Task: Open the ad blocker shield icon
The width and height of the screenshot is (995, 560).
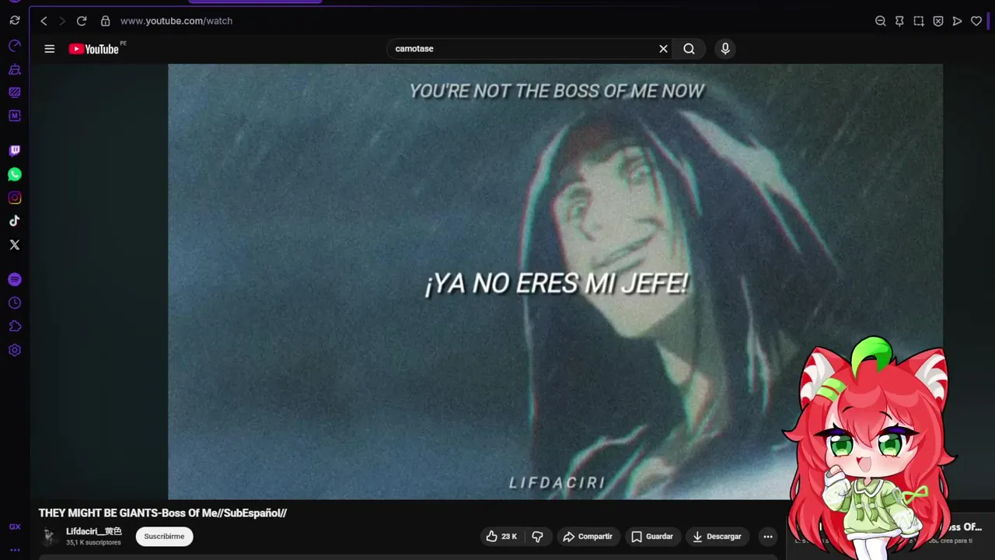Action: (x=938, y=21)
